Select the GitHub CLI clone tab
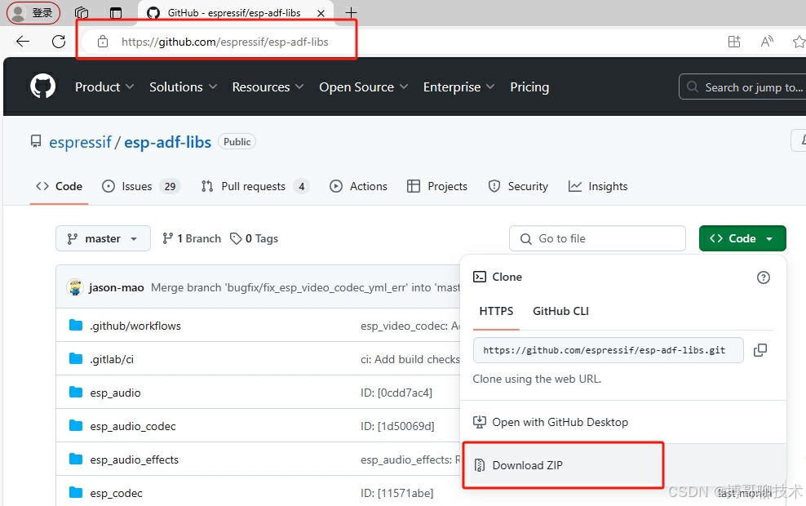 point(560,311)
